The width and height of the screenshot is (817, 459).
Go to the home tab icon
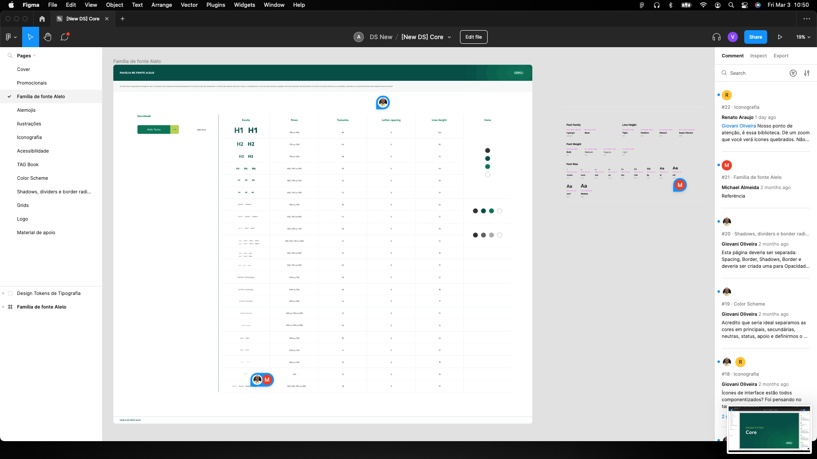[42, 19]
